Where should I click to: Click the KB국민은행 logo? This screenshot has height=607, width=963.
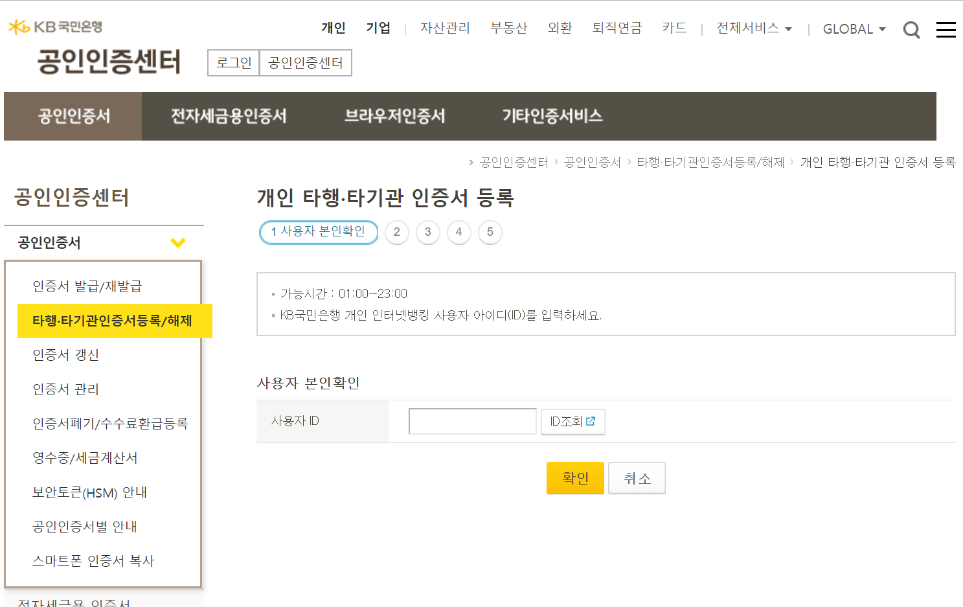point(55,27)
